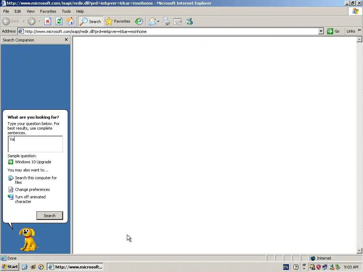Open the File menu
This screenshot has width=363, height=272.
(6, 11)
